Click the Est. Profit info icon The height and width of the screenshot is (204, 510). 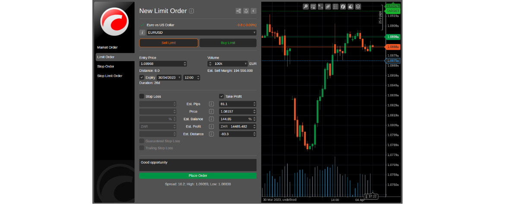tap(212, 127)
